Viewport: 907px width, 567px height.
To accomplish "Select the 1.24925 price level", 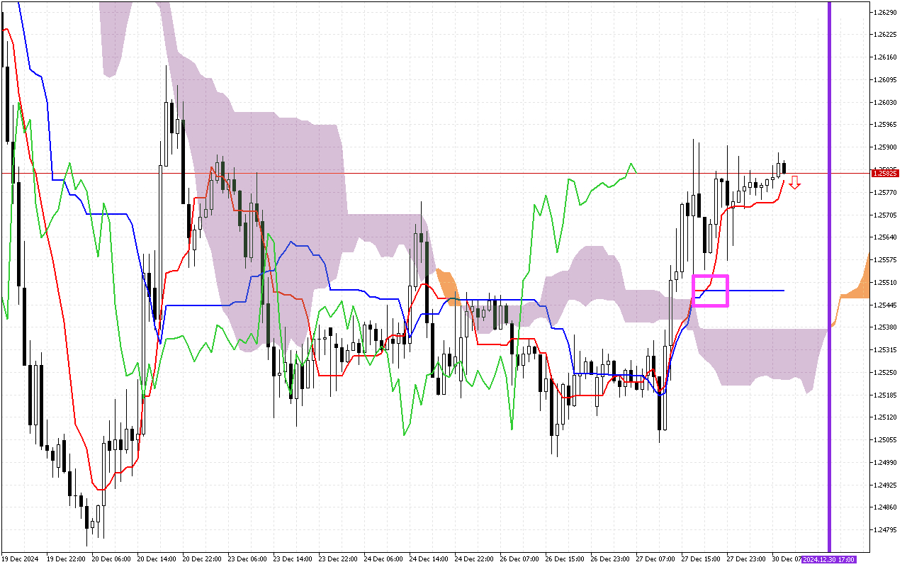I will [885, 485].
